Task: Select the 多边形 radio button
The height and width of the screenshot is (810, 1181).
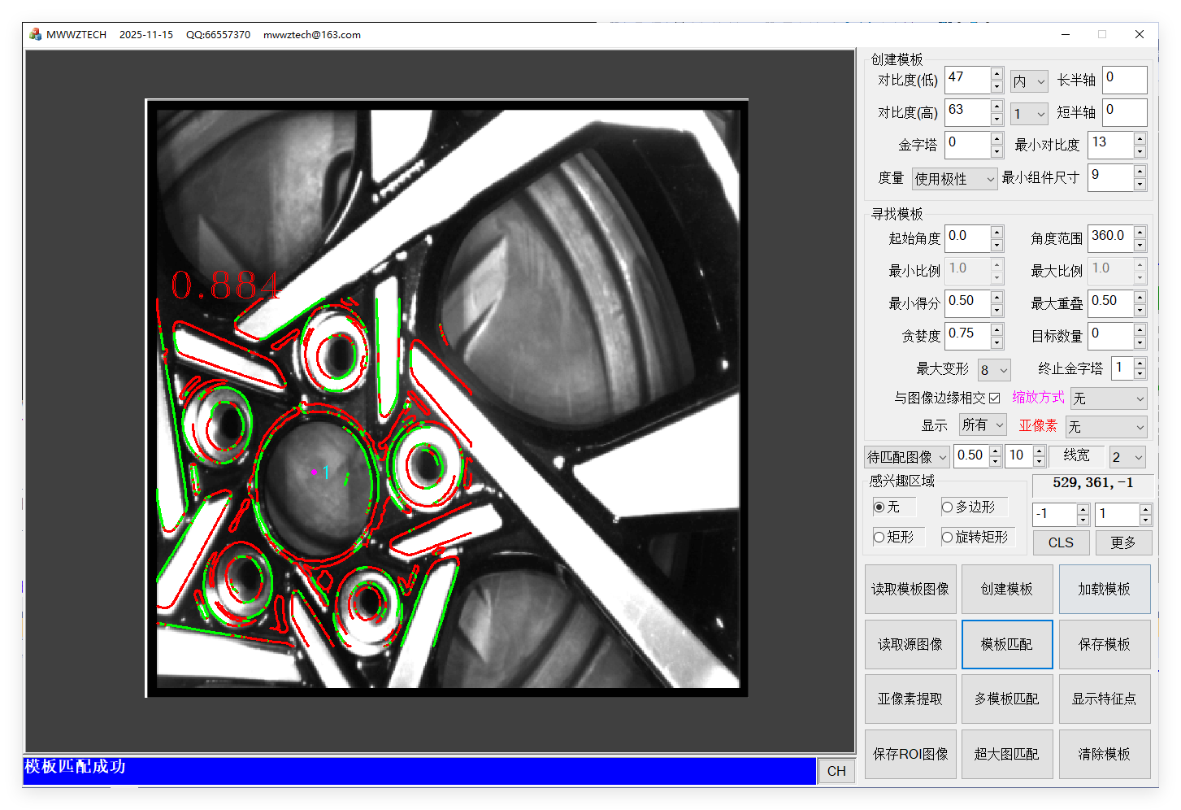Action: [x=947, y=507]
